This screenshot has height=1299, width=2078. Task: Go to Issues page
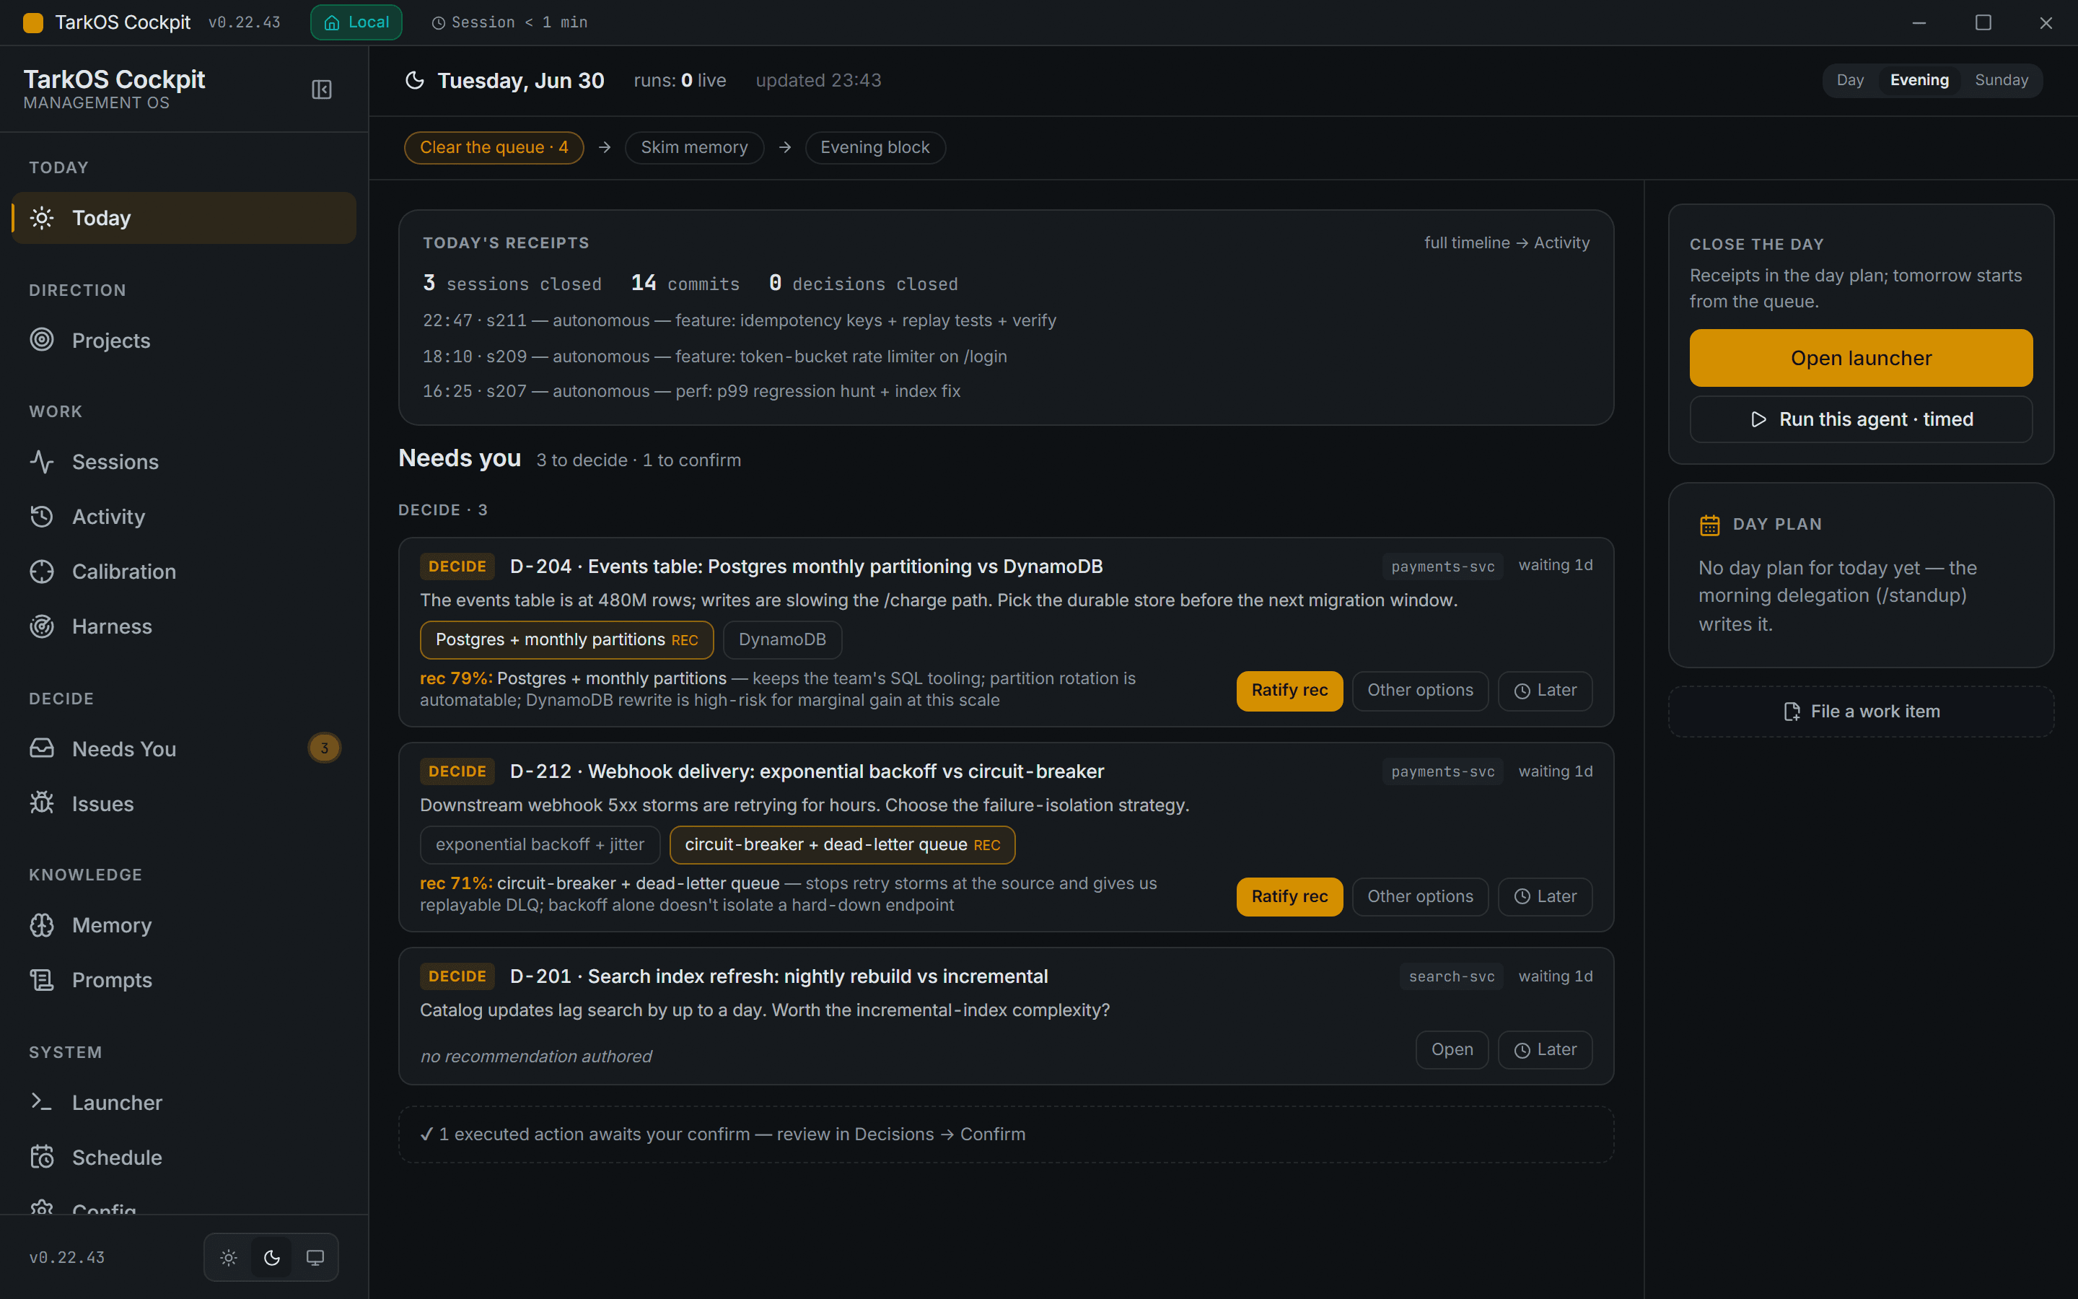tap(184, 803)
